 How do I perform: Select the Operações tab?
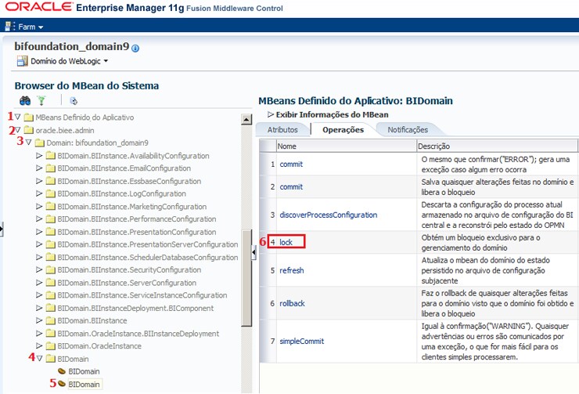coord(343,130)
